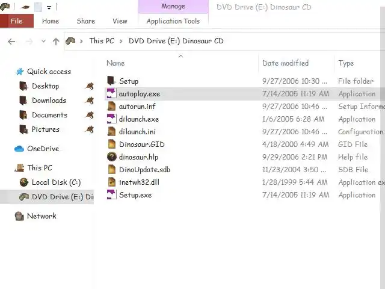This screenshot has width=385, height=289.
Task: Click the pin icon beside Documents
Action: point(90,115)
